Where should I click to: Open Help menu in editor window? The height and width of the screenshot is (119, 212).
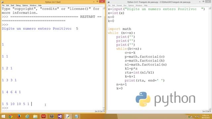coord(146,5)
